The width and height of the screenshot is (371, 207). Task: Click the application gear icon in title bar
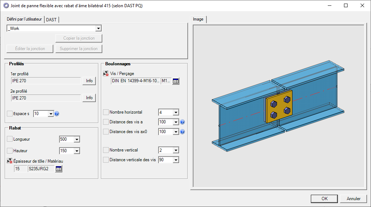coord(5,5)
